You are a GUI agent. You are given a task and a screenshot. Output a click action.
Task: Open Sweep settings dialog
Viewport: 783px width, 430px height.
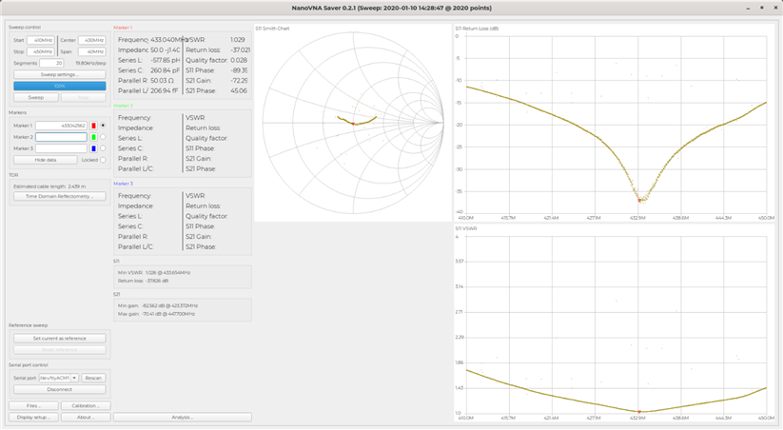click(59, 73)
